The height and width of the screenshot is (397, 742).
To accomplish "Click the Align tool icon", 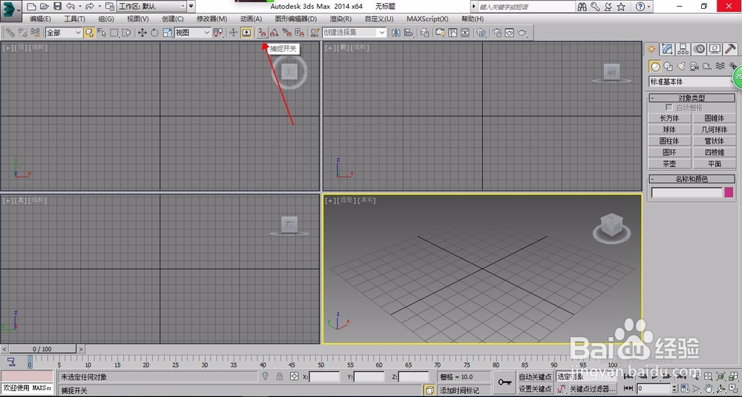I will pos(408,32).
